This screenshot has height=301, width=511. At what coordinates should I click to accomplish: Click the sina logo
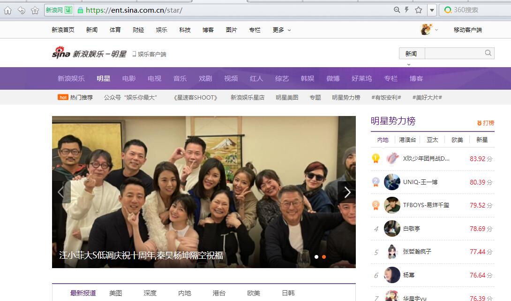pos(61,53)
